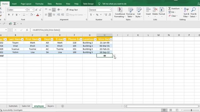This screenshot has height=112, width=200.
Task: Decrease font size button
Action: pyautogui.click(x=40, y=10)
